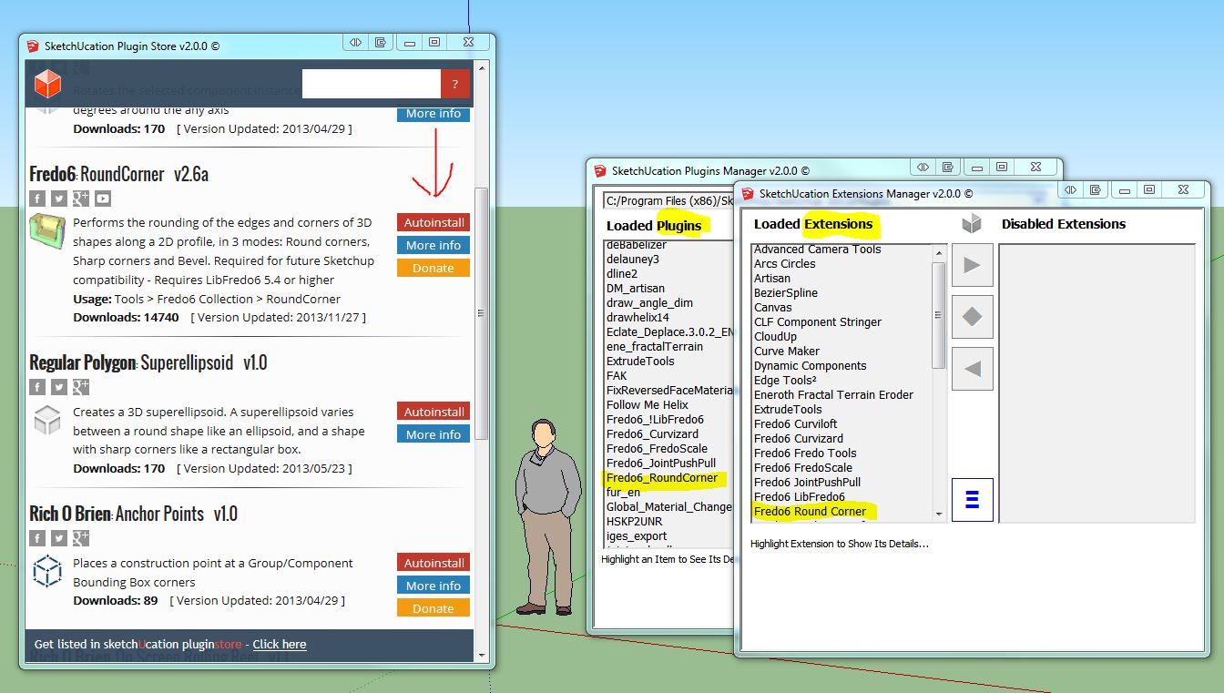Click the arrows icon in Plugin Store title bar
This screenshot has height=693, width=1224.
point(355,42)
